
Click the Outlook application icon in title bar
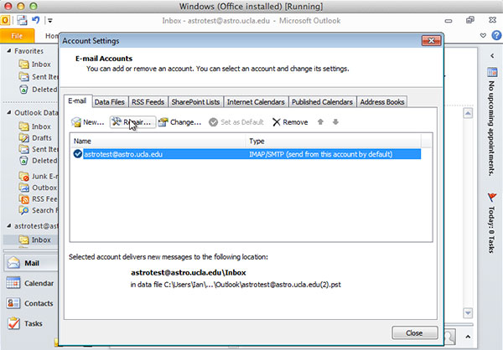(5, 20)
